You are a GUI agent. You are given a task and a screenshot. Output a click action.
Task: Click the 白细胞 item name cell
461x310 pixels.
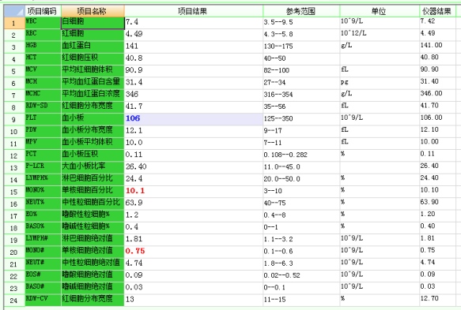tap(93, 23)
